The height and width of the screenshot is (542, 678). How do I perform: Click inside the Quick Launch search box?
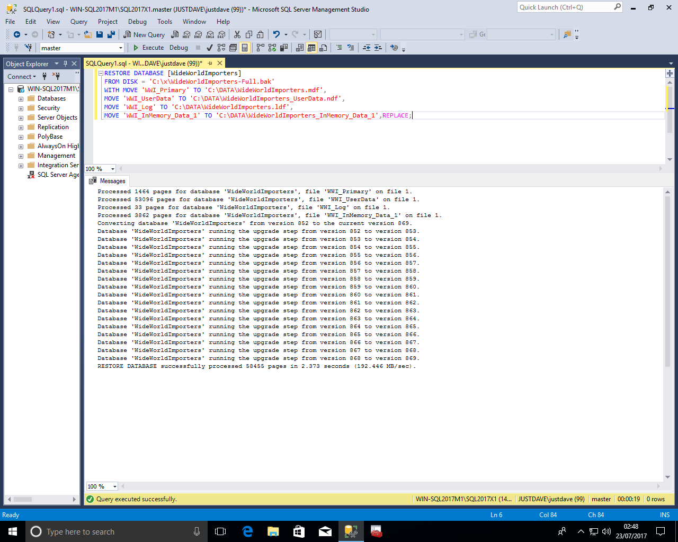[564, 7]
